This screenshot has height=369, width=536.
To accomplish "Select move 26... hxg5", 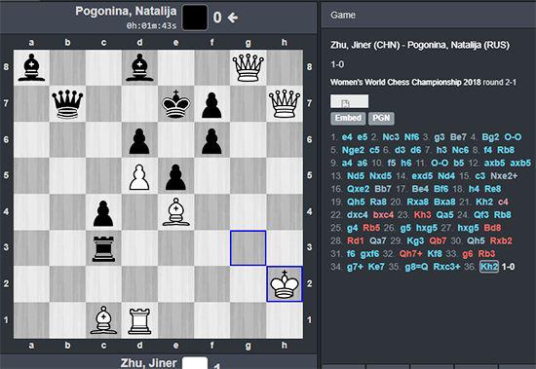I will click(426, 228).
